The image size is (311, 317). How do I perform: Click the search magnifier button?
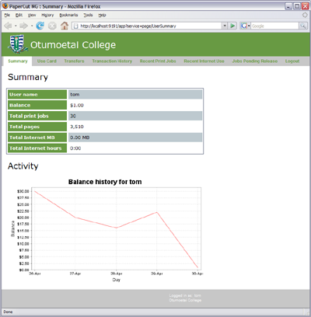coord(302,26)
